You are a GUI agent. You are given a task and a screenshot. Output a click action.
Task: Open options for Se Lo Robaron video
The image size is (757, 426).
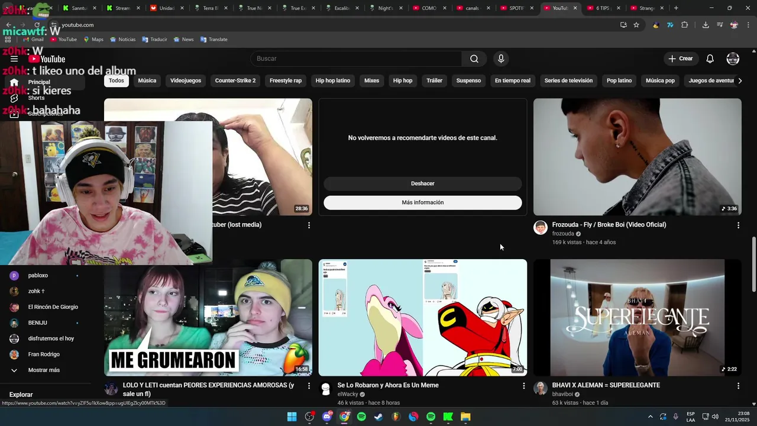click(x=523, y=386)
